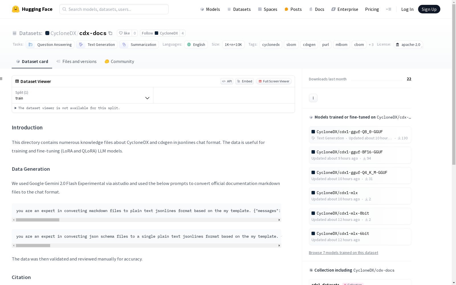Click the cbom tag
This screenshot has width=456, height=285.
[359, 44]
